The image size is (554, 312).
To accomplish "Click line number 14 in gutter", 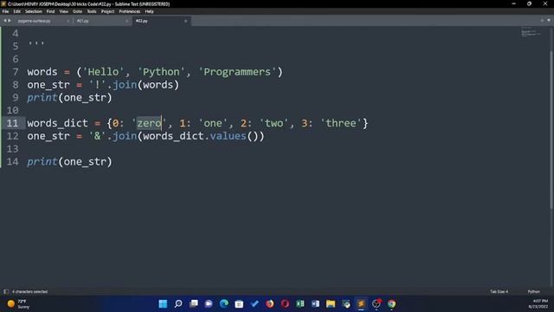I will click(x=12, y=162).
